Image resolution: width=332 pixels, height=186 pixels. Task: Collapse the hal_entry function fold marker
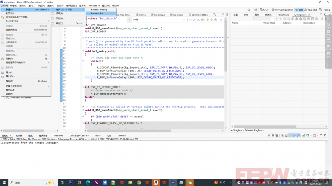83,51
